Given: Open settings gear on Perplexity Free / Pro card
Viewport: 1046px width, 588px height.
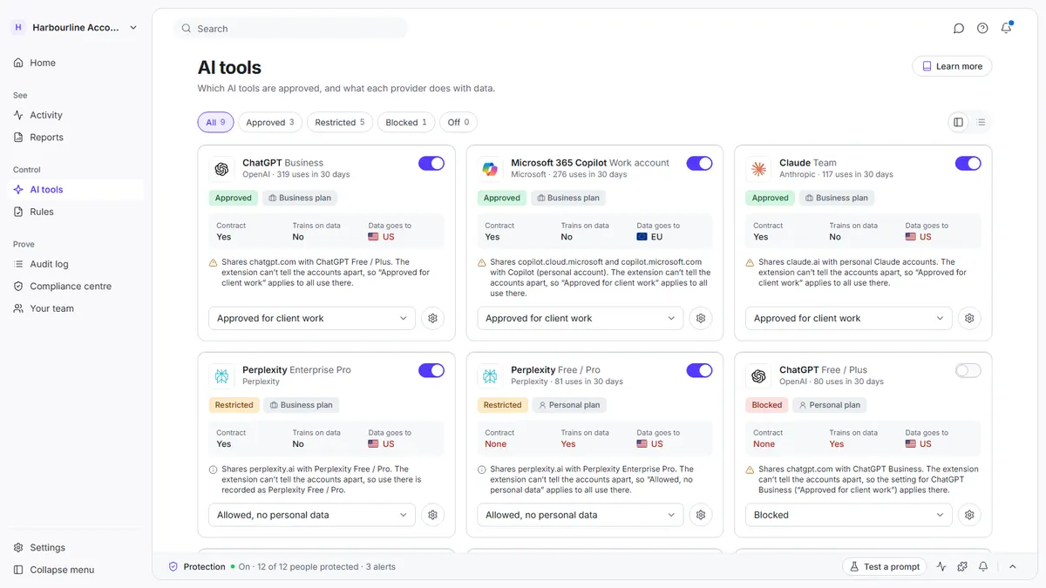Looking at the screenshot, I should (x=701, y=515).
